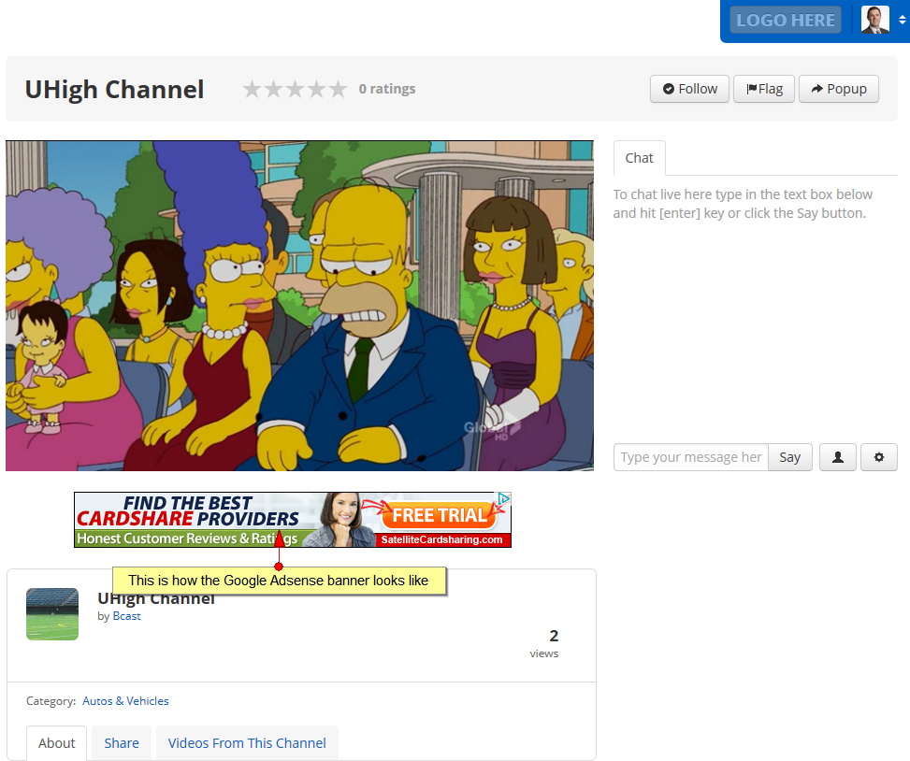
Task: Rate channel with the fourth star
Action: (316, 90)
